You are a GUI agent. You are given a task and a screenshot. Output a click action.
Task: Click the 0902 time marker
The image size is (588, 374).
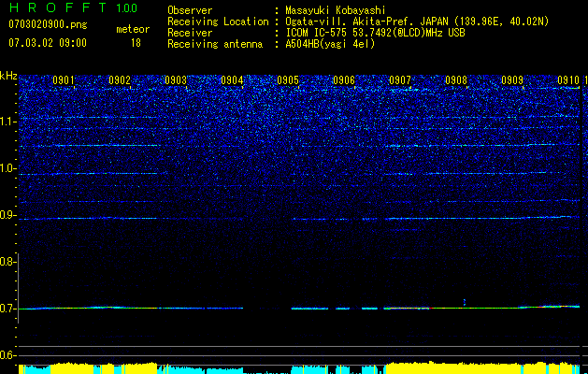120,80
